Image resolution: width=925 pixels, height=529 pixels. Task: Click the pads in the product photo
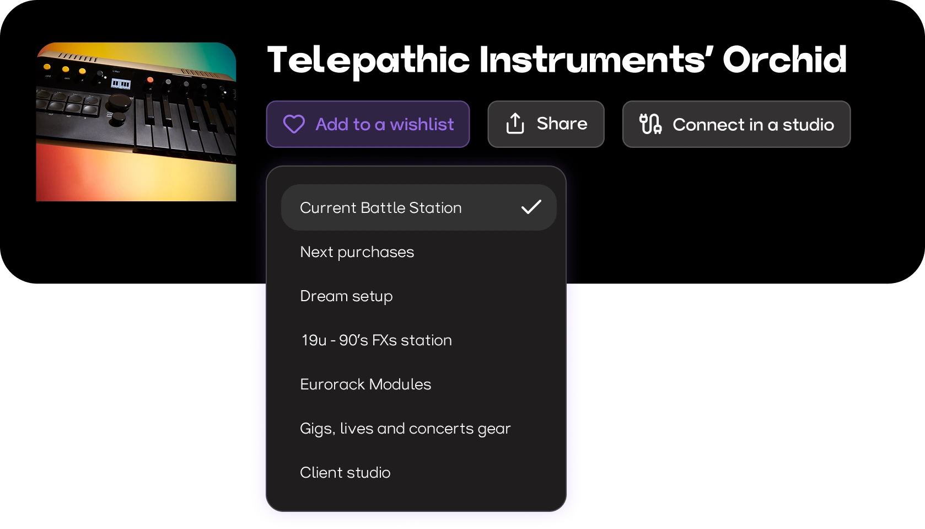click(68, 104)
